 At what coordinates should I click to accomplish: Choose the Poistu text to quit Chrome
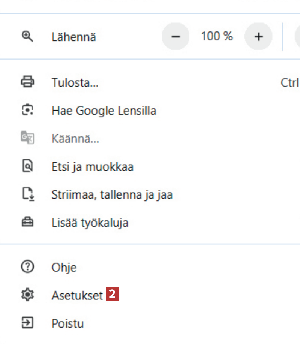68,323
